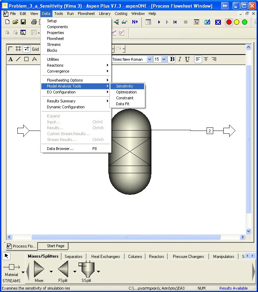This screenshot has width=258, height=292.
Task: Open Data Browser from the Data menu
Action: coord(76,149)
